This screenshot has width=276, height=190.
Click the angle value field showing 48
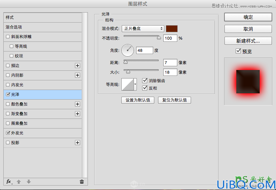145,50
